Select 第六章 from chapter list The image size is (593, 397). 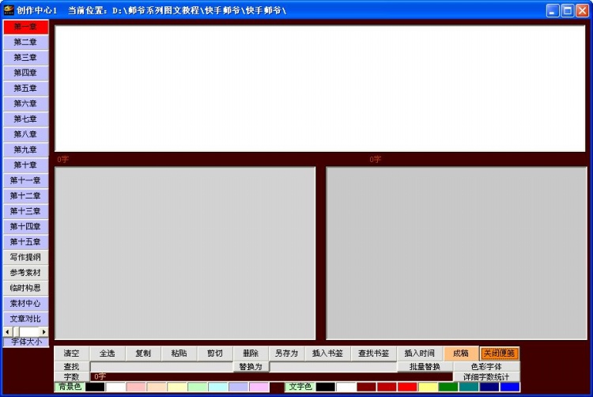(26, 104)
